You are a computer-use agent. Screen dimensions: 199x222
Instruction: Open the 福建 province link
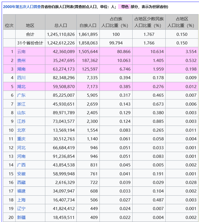[21, 191]
